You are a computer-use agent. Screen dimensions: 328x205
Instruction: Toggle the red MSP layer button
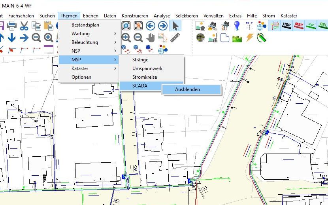299,26
